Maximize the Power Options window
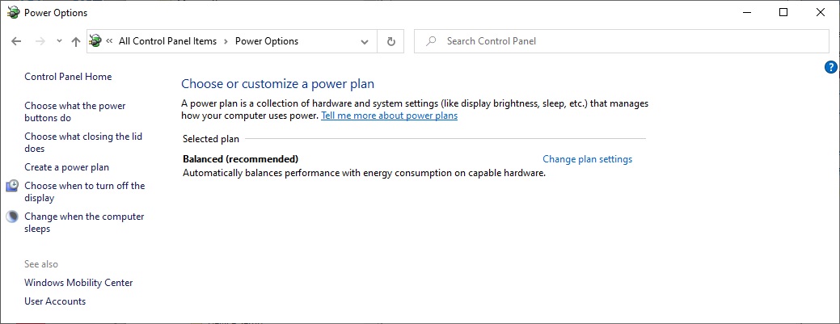 [783, 12]
